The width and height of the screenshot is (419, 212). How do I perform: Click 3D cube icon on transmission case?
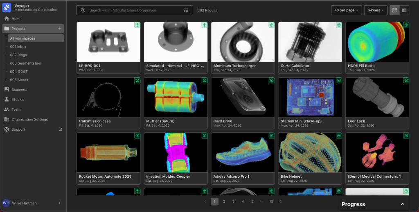click(137, 80)
